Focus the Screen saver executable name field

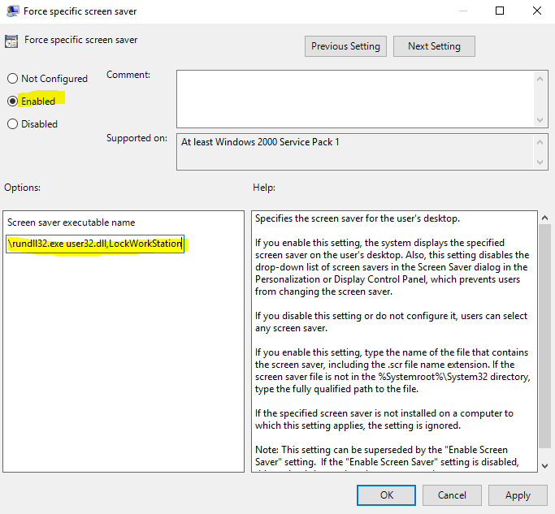(95, 244)
